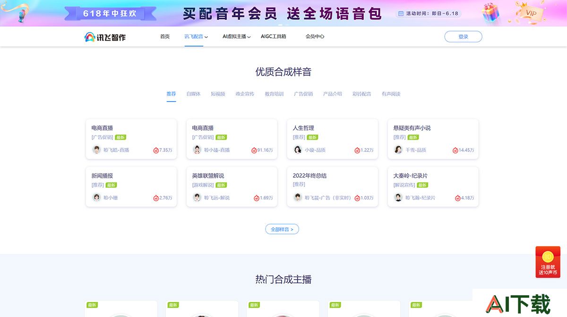Expand the AI虚拟主播 dropdown arrow
Image resolution: width=567 pixels, height=317 pixels.
249,37
